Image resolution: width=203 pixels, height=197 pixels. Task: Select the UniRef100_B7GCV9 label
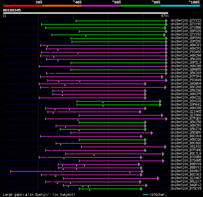186,189
